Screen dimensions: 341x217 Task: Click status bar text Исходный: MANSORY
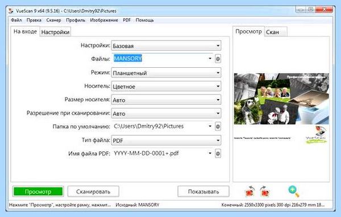tap(138, 205)
